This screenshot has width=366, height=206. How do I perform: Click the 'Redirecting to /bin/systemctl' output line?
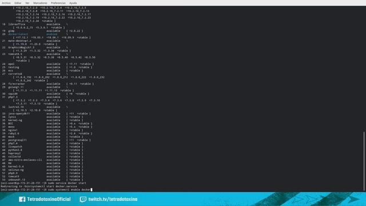(39, 187)
